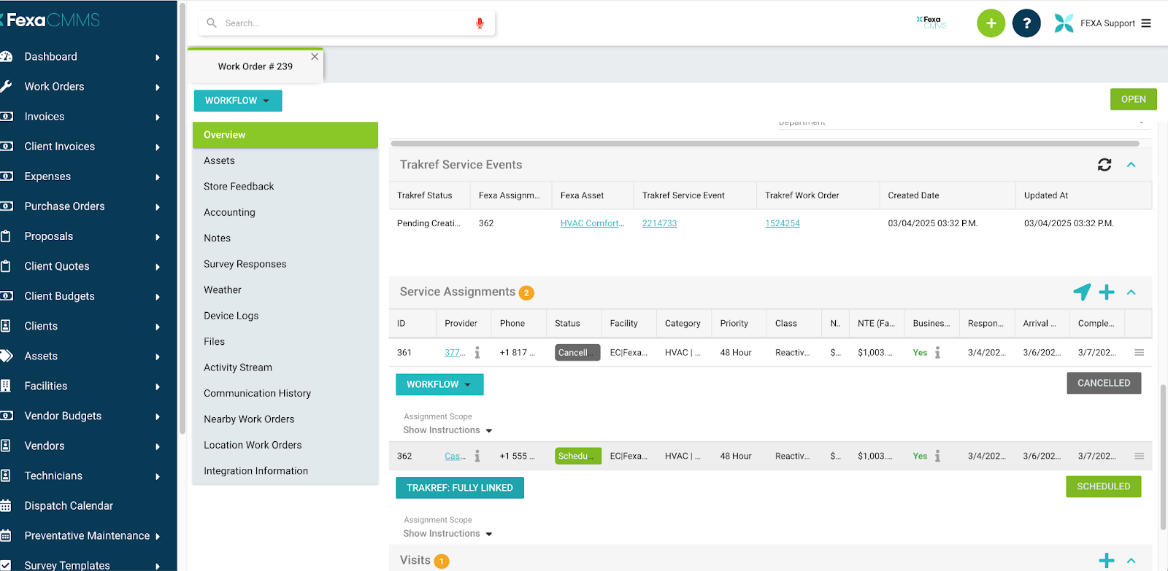Expand the Purchase Orders sidebar menu
Image resolution: width=1168 pixels, height=571 pixels.
(158, 206)
